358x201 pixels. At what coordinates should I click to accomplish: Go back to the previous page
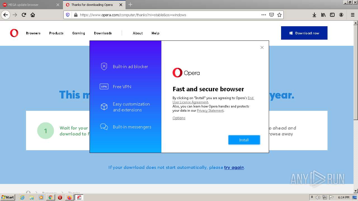coord(6,15)
